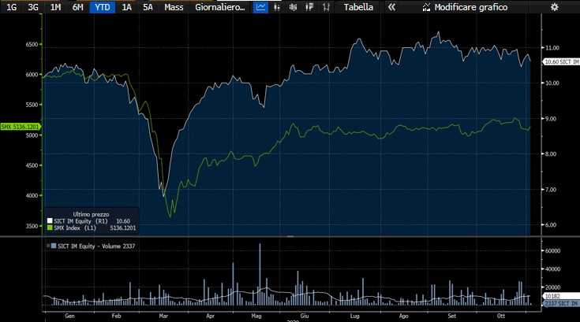Screen dimensions: 580x322
Task: Switch to the bar chart type icon
Action: tap(277, 7)
